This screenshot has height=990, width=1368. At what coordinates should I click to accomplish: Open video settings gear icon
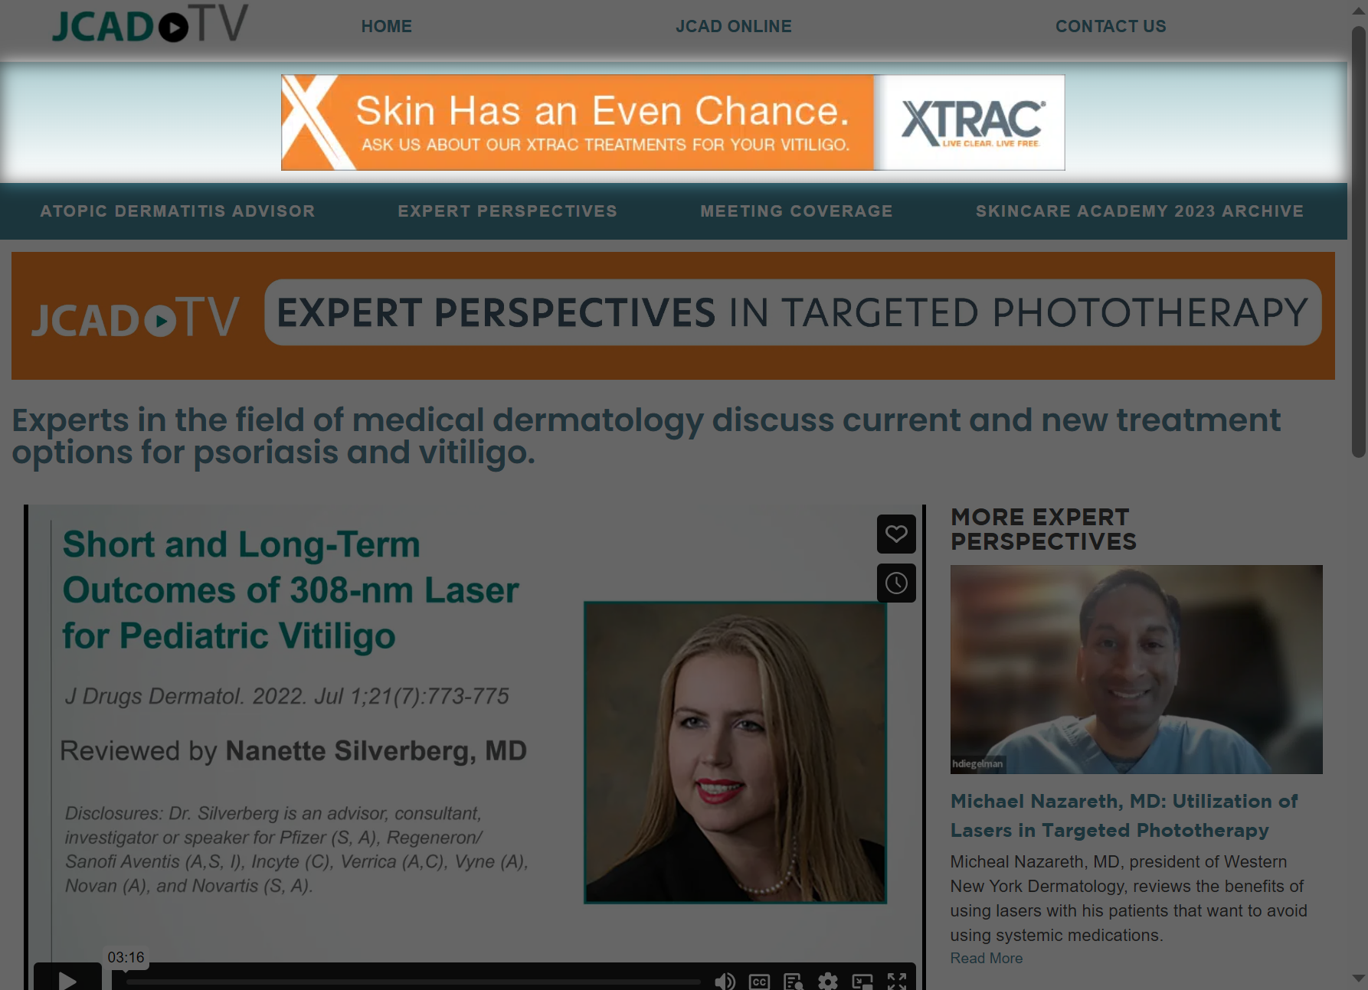828,982
